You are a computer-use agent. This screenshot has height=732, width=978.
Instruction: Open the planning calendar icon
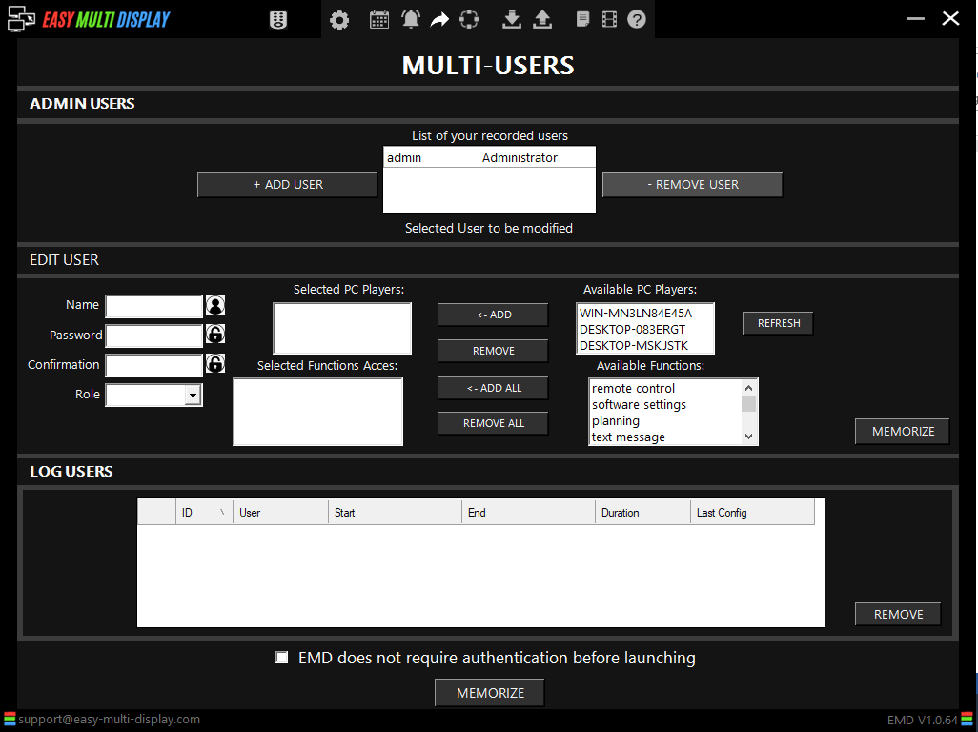coord(379,19)
